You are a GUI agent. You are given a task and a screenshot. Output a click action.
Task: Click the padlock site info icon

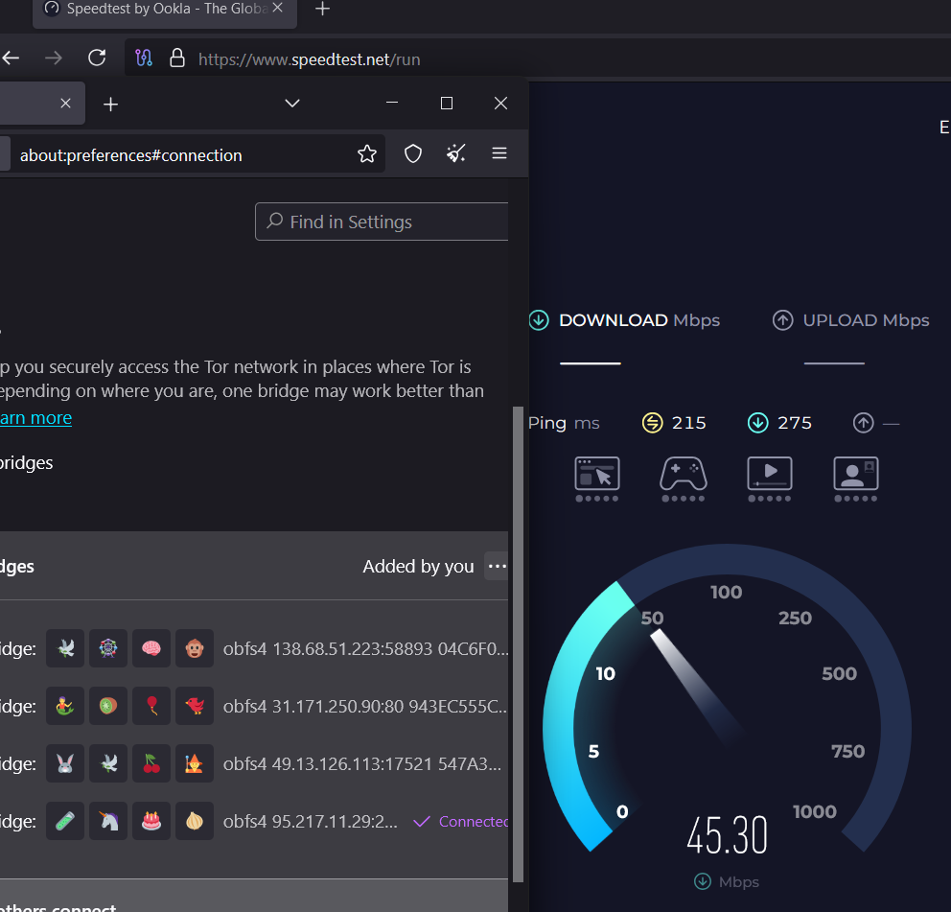(177, 58)
